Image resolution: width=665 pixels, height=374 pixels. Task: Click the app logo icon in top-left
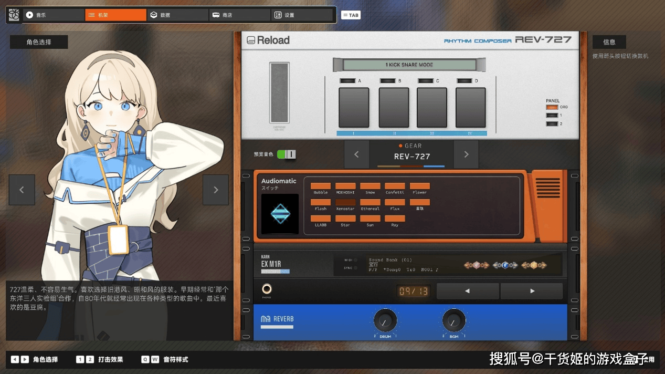click(14, 15)
